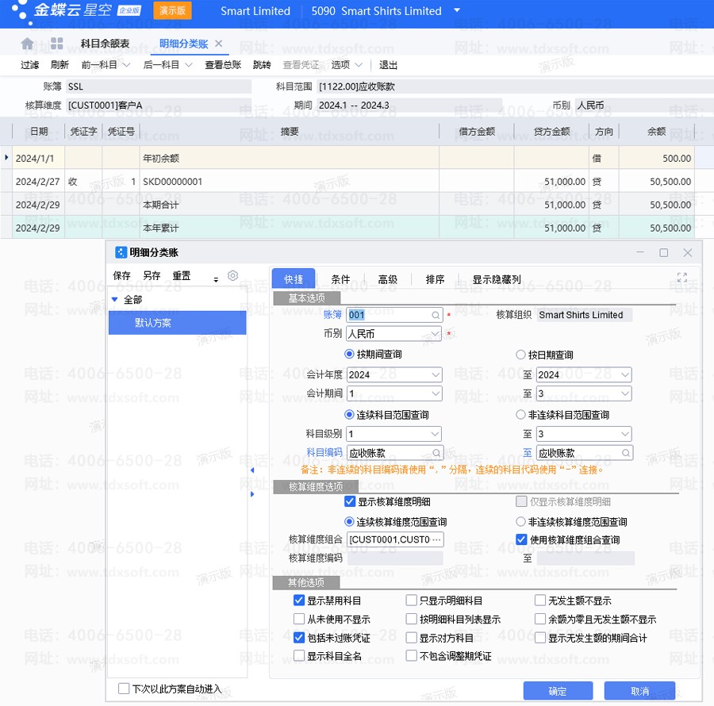Select 按日期查询 radio button

pyautogui.click(x=521, y=355)
